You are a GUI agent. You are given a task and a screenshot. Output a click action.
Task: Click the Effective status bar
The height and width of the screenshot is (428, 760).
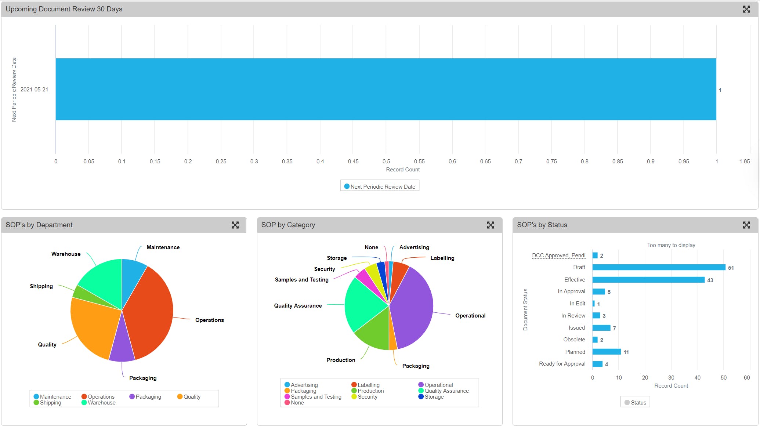tap(648, 280)
